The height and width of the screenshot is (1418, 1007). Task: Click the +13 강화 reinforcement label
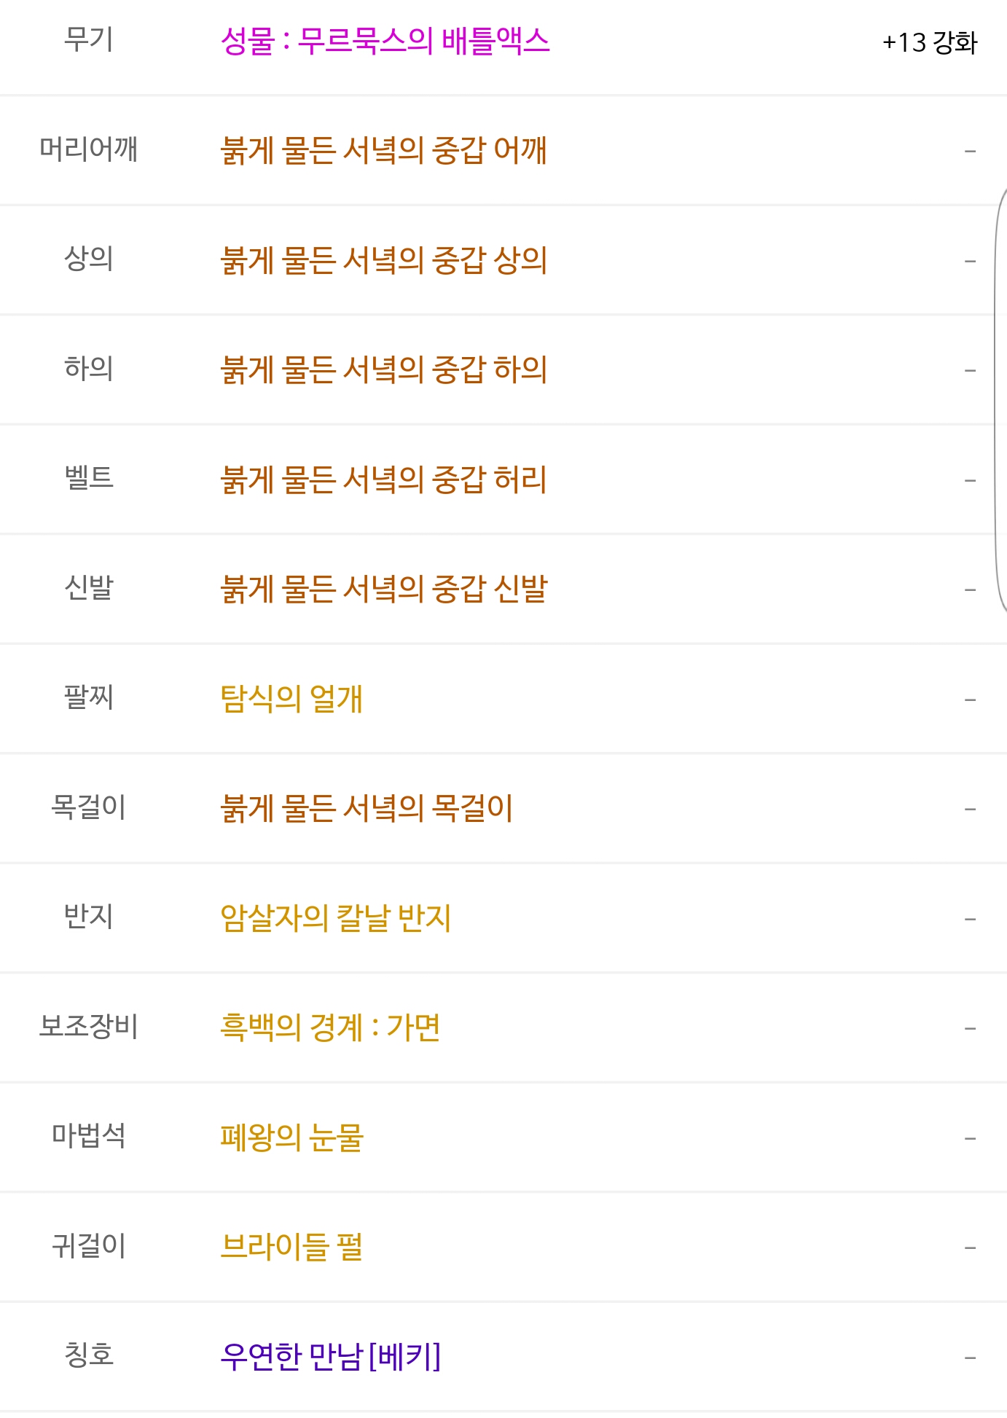[x=930, y=42]
